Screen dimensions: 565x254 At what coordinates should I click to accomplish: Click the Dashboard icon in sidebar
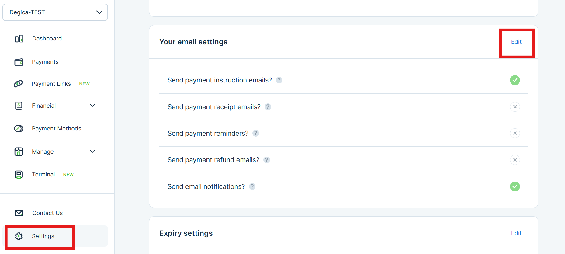point(19,39)
